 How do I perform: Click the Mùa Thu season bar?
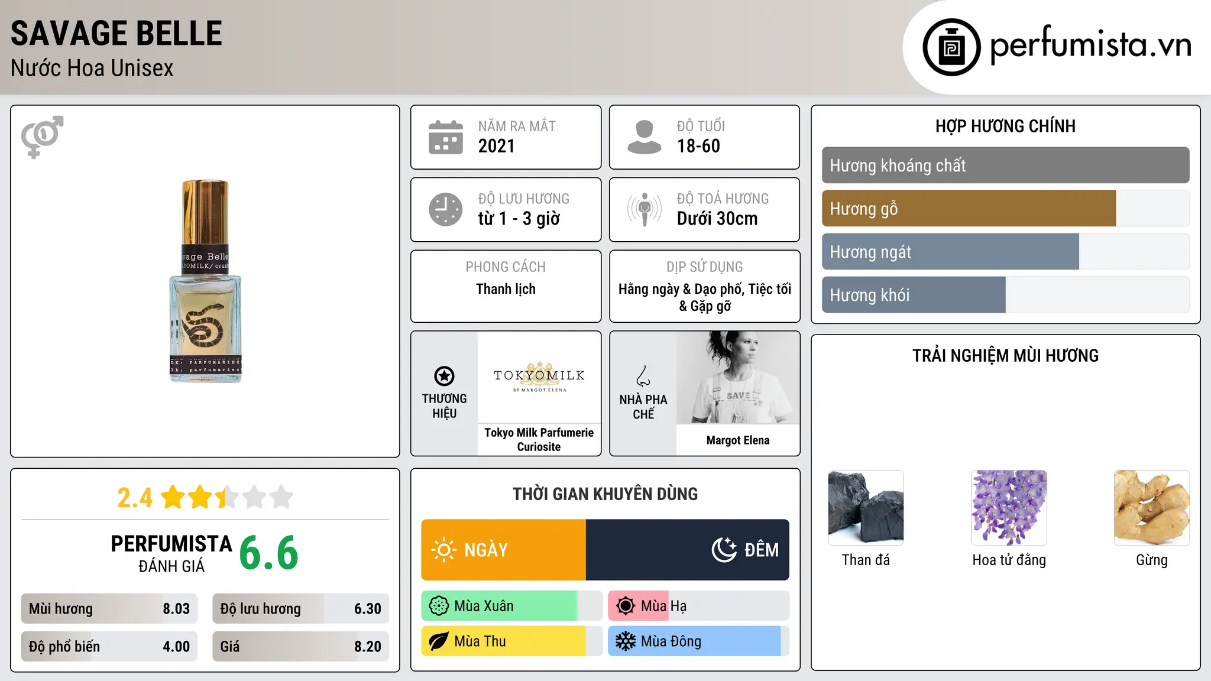click(x=512, y=641)
